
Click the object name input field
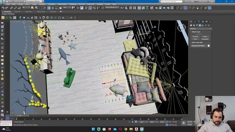point(199,45)
